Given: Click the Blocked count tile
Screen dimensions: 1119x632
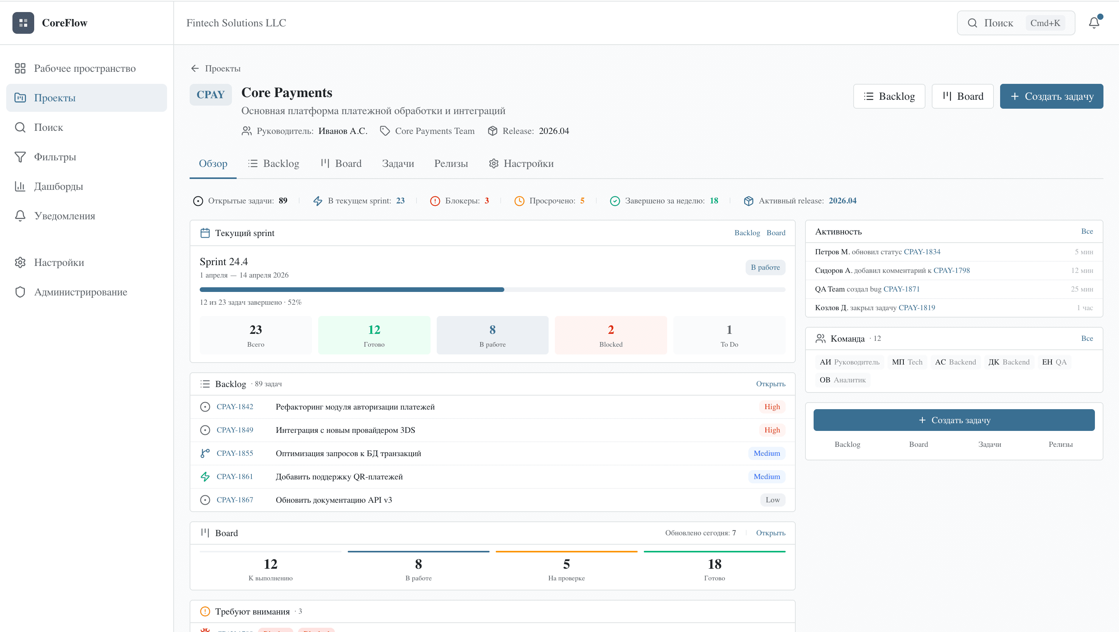Looking at the screenshot, I should [610, 335].
